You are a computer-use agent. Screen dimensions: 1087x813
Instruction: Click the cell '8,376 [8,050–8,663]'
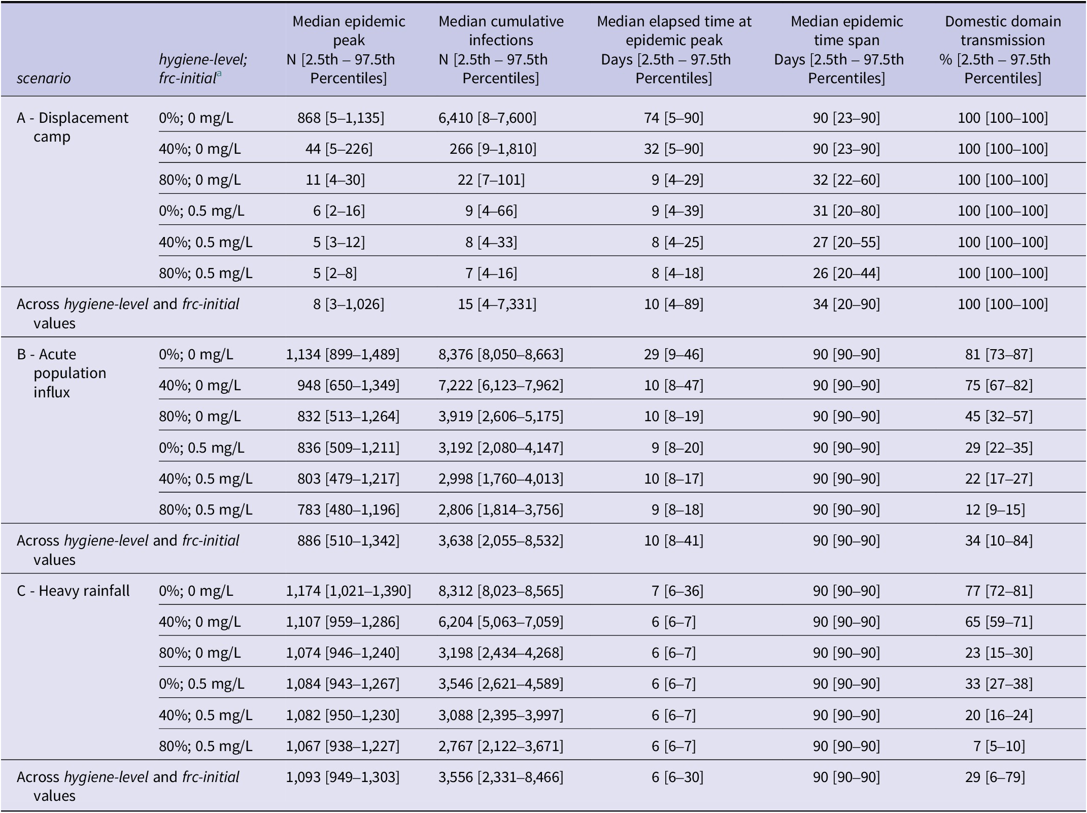[x=501, y=354]
